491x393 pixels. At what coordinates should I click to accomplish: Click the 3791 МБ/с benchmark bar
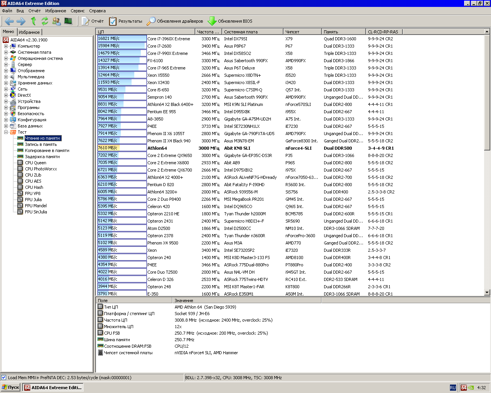(122, 294)
